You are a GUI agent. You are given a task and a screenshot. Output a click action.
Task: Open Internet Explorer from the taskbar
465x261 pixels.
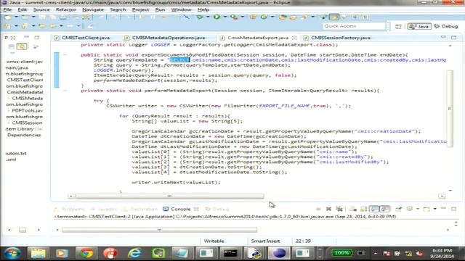pos(134,253)
